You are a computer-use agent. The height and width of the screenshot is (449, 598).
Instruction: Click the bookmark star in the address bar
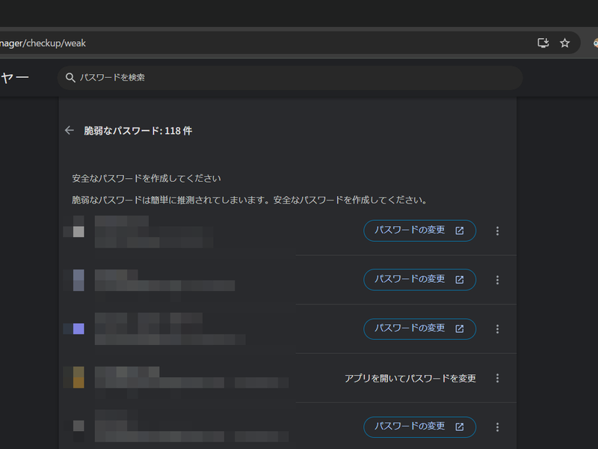565,43
